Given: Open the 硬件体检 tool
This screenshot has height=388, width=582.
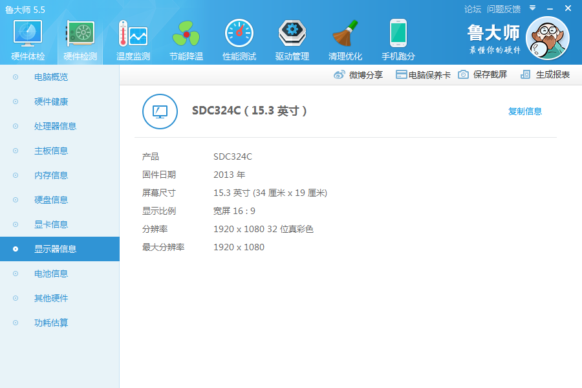Looking at the screenshot, I should pos(27,37).
